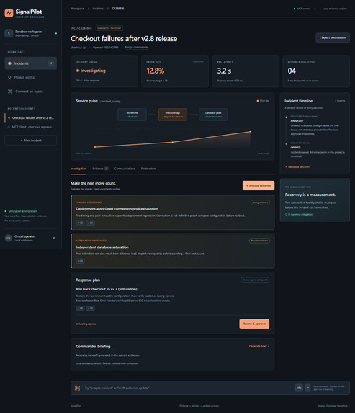The width and height of the screenshot is (355, 413).
Task: Click Analyze evidence button
Action: (259, 186)
